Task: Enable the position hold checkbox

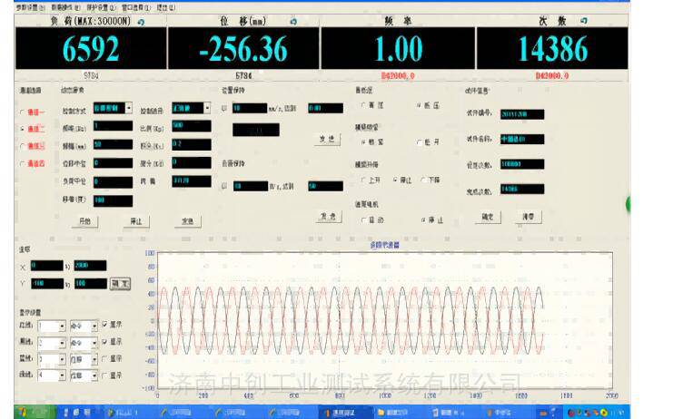Action: (224, 108)
